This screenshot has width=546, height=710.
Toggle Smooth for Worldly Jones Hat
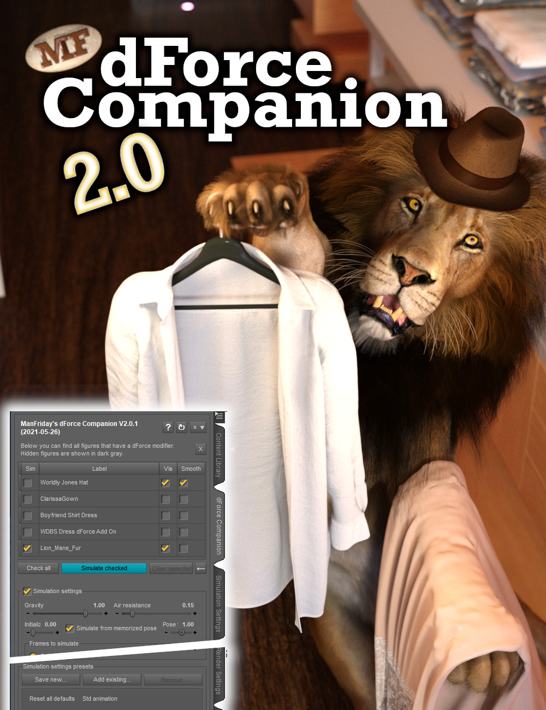pyautogui.click(x=183, y=483)
